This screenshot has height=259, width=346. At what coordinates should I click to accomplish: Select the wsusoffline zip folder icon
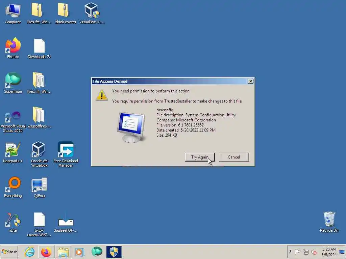(39, 117)
